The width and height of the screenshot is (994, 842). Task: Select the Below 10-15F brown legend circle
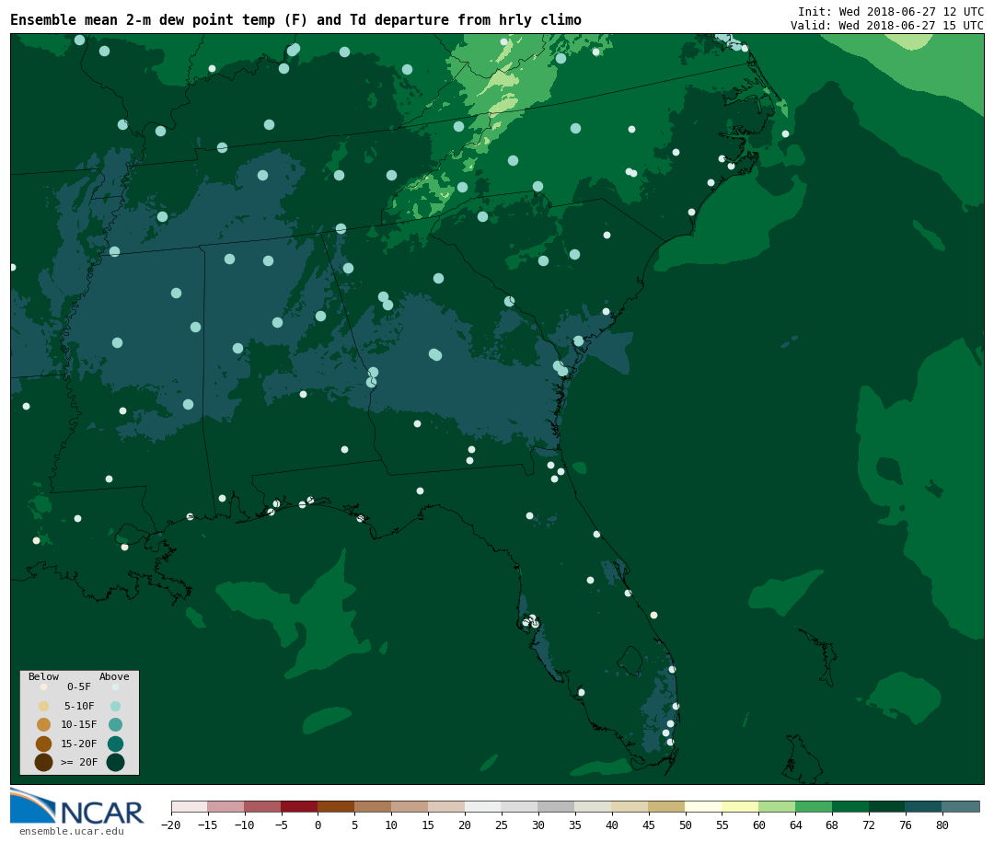pos(44,725)
